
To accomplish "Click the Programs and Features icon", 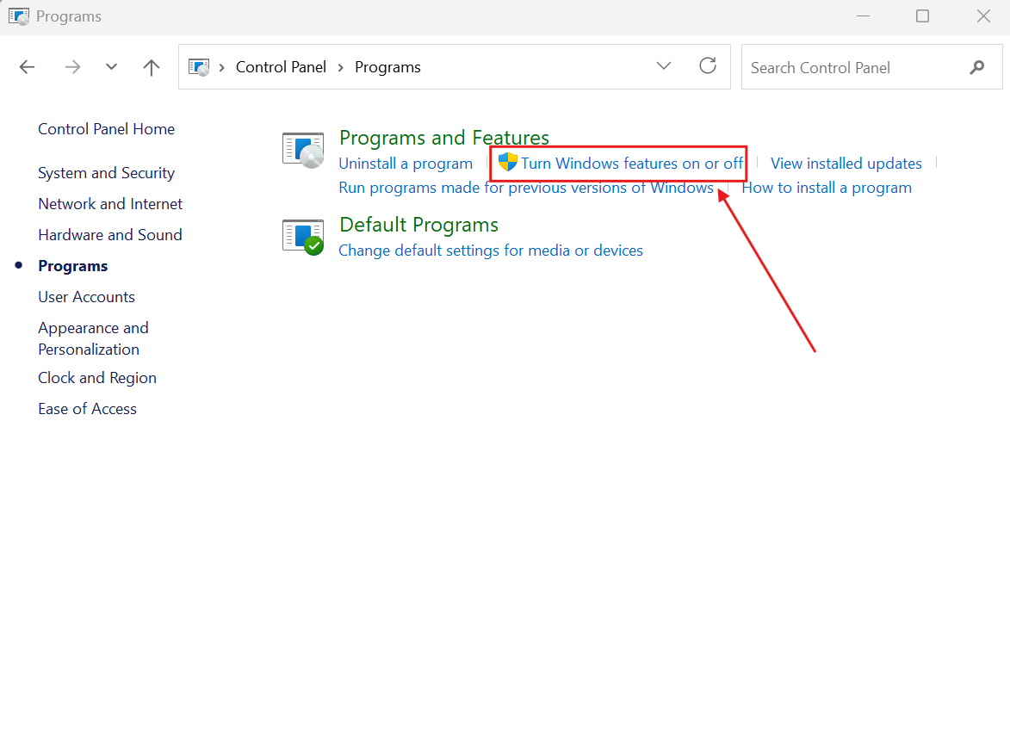I will coord(303,150).
